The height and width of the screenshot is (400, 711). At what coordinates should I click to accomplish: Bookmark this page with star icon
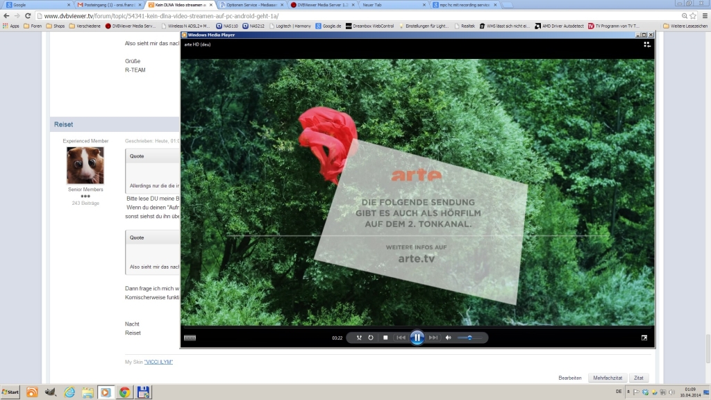pyautogui.click(x=693, y=16)
